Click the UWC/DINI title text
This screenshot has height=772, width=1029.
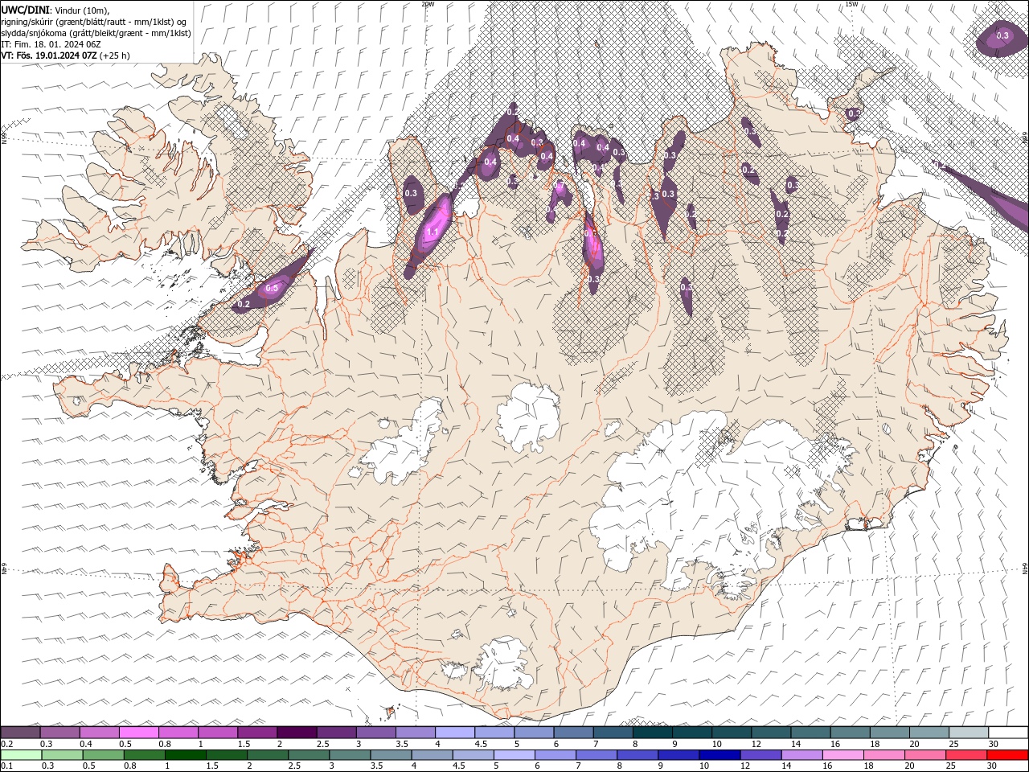26,9
